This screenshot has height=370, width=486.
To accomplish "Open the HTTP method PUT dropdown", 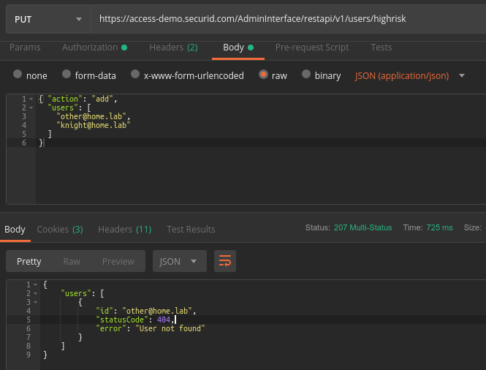I will [x=48, y=18].
